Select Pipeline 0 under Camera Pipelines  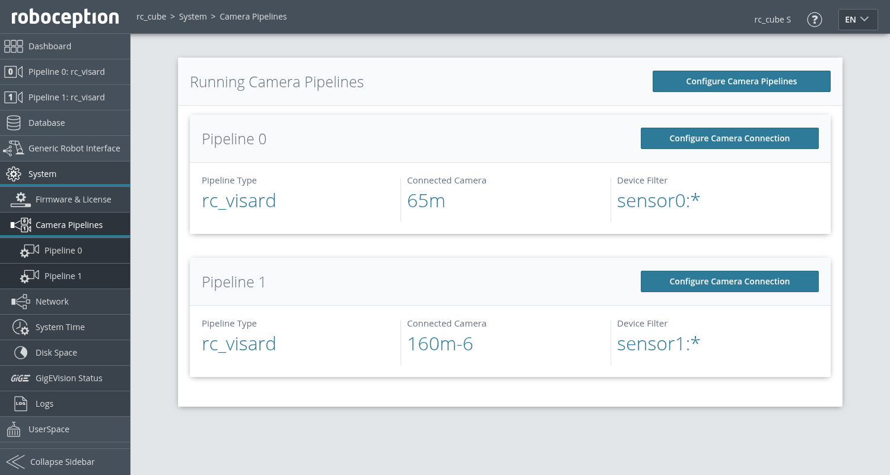click(x=63, y=251)
